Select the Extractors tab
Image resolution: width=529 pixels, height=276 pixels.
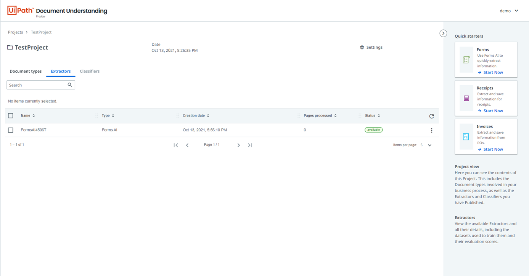point(61,71)
